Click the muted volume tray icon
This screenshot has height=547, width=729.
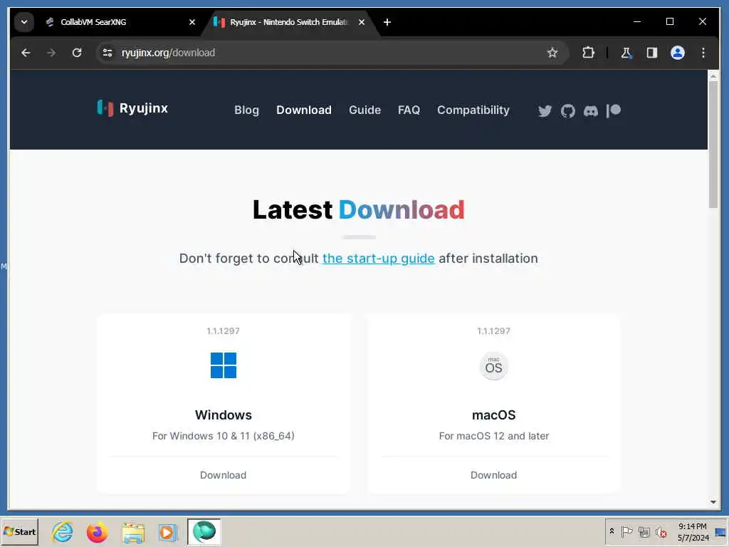(661, 532)
